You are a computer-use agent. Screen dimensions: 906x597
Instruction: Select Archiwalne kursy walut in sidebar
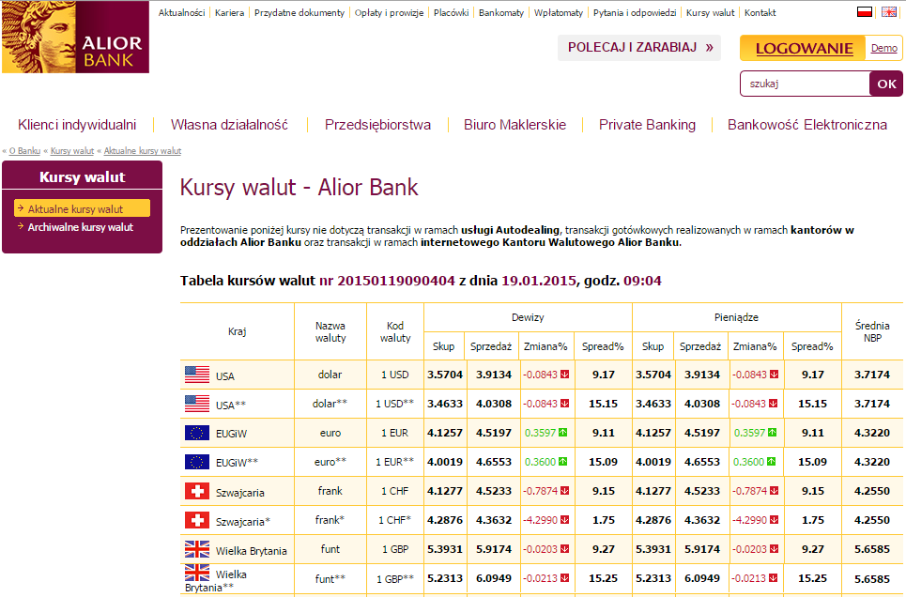(81, 227)
